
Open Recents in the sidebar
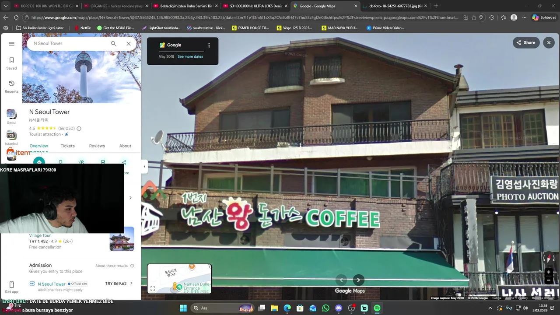[12, 87]
